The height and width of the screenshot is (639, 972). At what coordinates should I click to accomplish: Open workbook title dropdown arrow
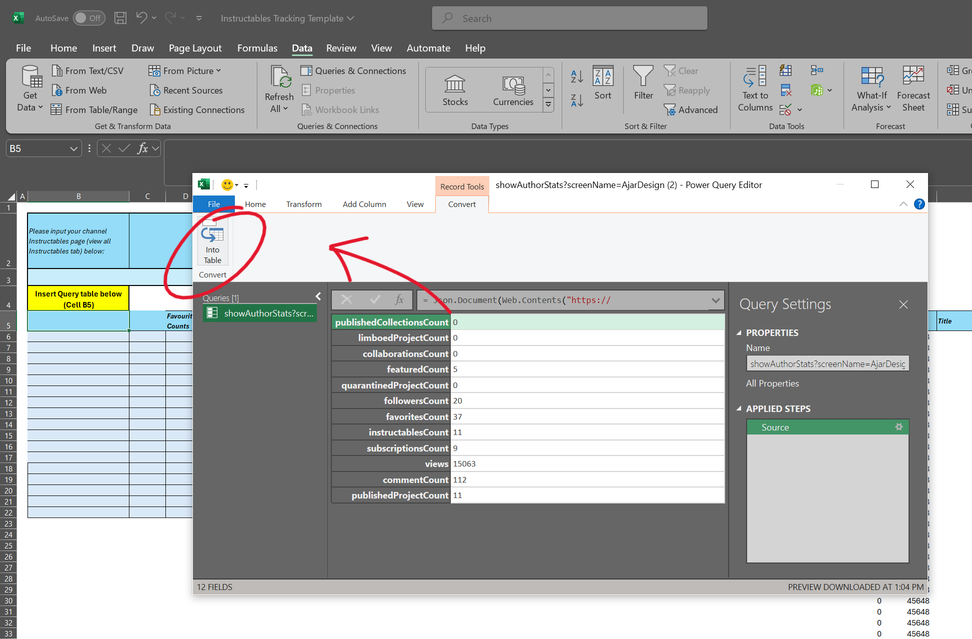pos(350,18)
